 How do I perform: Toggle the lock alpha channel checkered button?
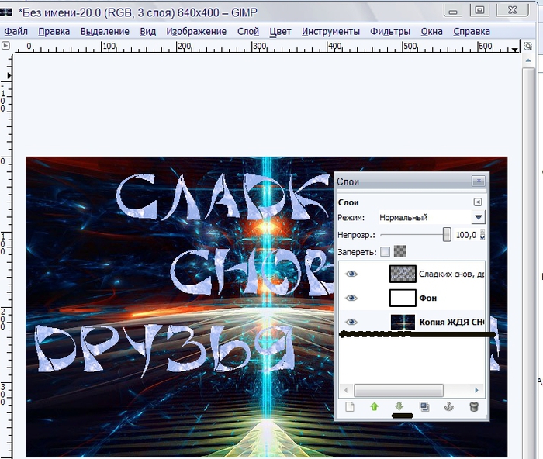pos(400,251)
